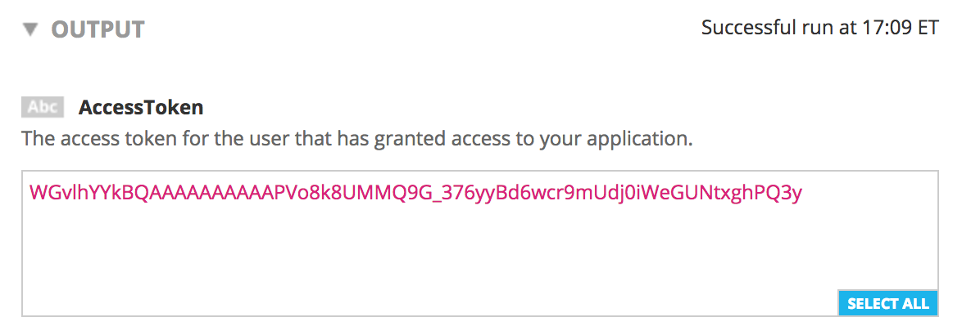Click the access token description sentence
The image size is (962, 335).
click(357, 138)
